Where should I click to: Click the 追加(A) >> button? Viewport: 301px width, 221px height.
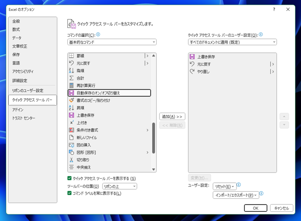(172, 116)
